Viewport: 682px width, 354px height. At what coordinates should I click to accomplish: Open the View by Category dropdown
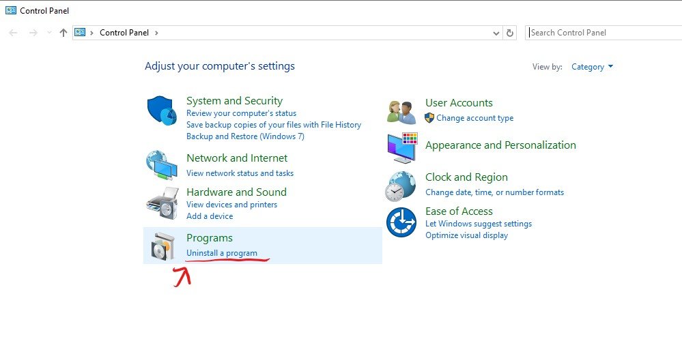tap(592, 67)
